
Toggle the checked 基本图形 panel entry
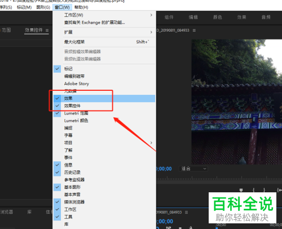[104, 187]
